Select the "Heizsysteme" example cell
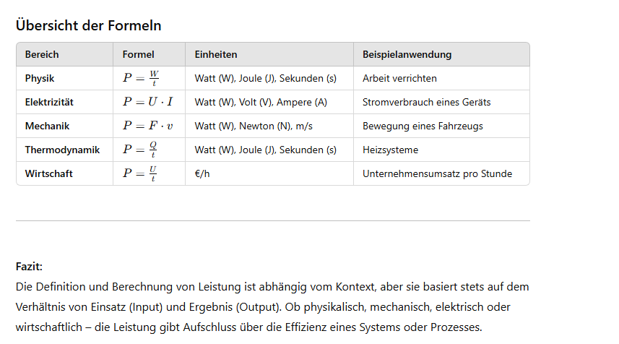 pos(390,150)
